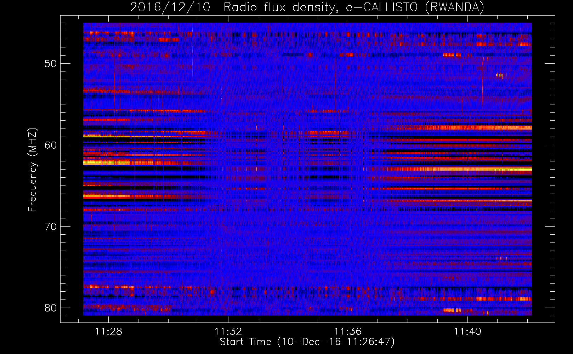This screenshot has width=573, height=354.
Task: Click the 50 frequency tick label
Action: [x=51, y=64]
